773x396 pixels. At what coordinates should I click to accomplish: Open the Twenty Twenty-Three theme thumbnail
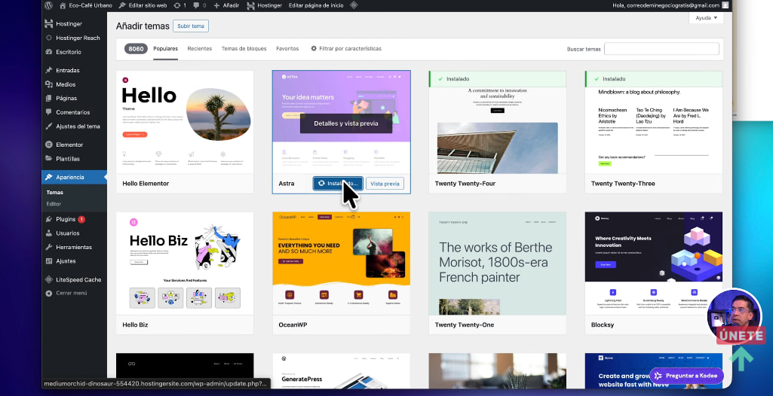point(654,122)
